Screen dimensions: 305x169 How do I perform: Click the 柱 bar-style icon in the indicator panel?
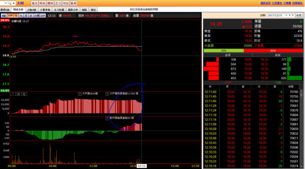click(x=24, y=94)
